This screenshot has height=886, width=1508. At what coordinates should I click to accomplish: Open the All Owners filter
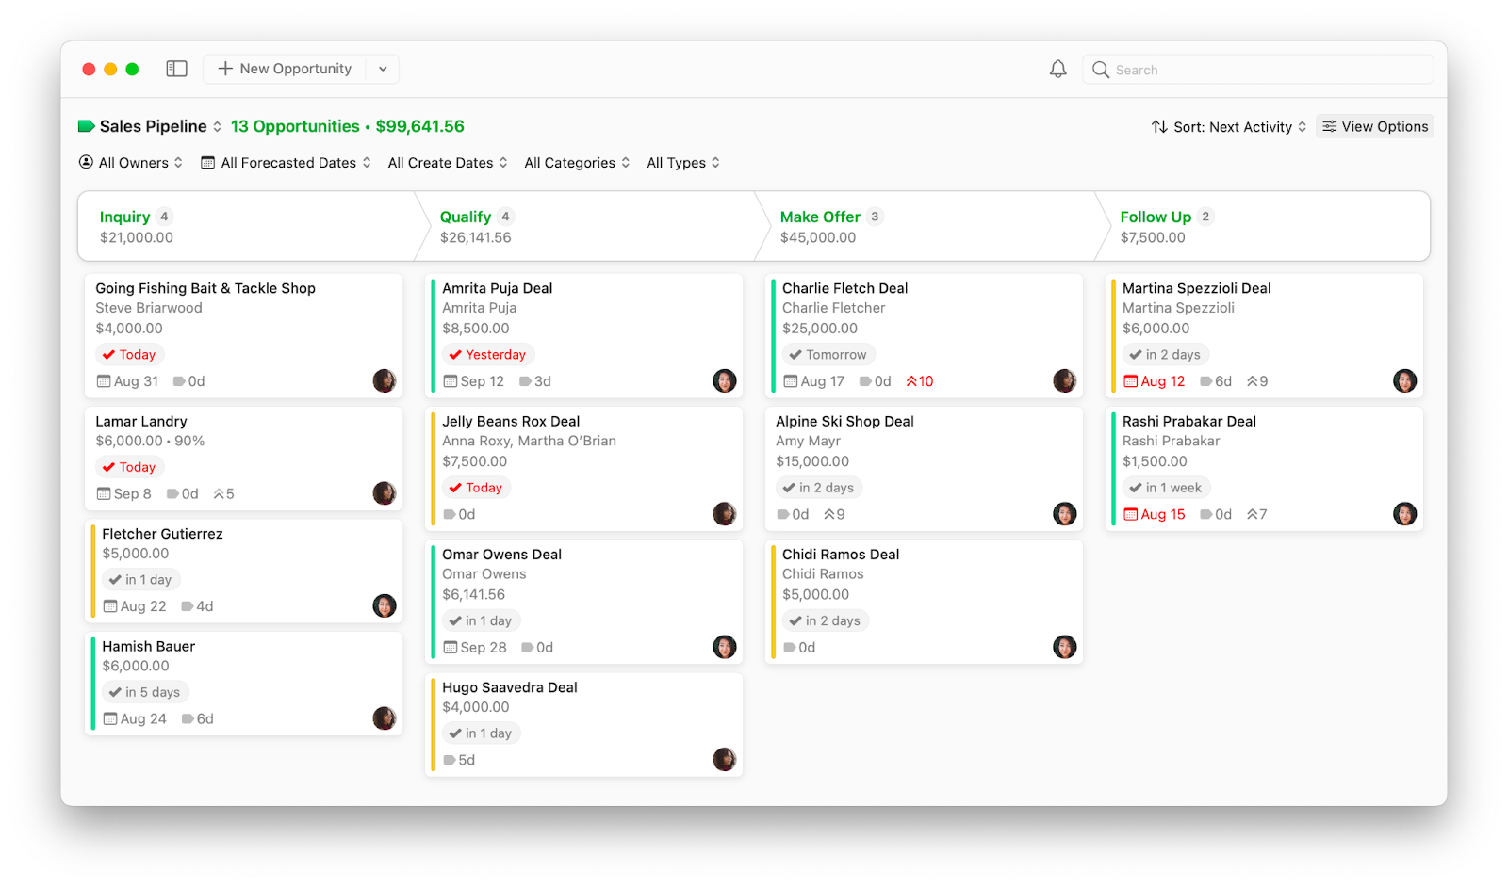point(131,163)
